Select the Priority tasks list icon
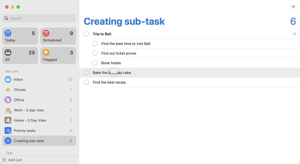Viewport: 300px width, 164px height. pos(8,130)
